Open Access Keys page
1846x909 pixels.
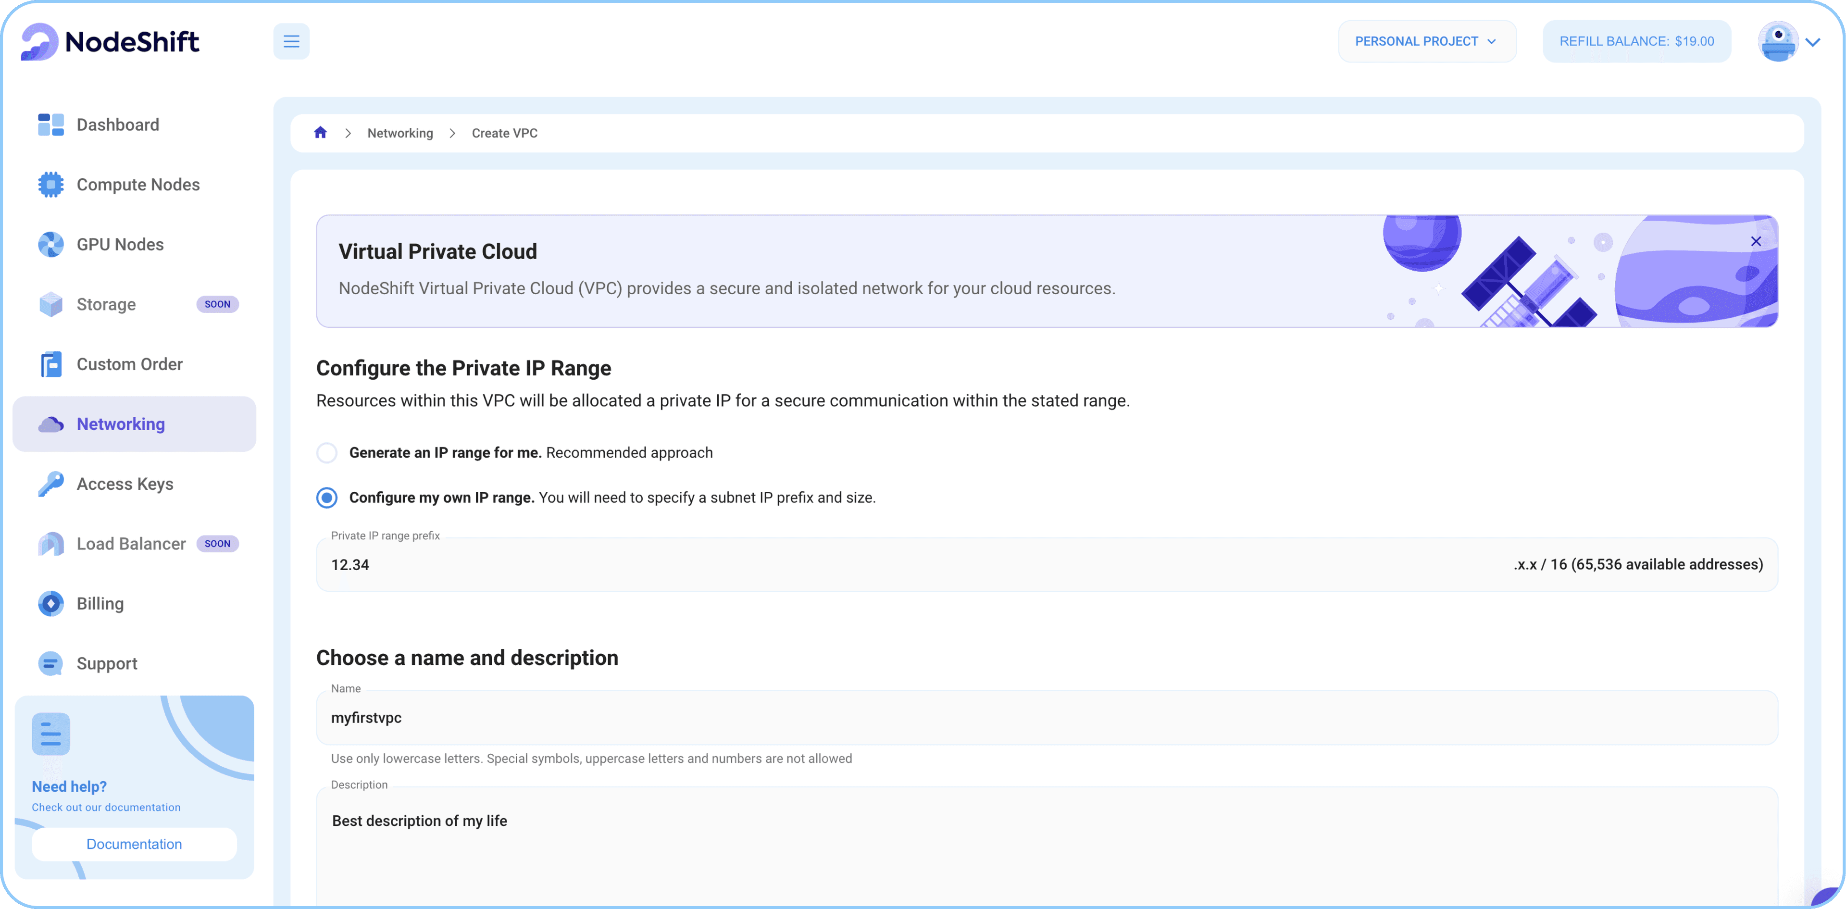134,484
